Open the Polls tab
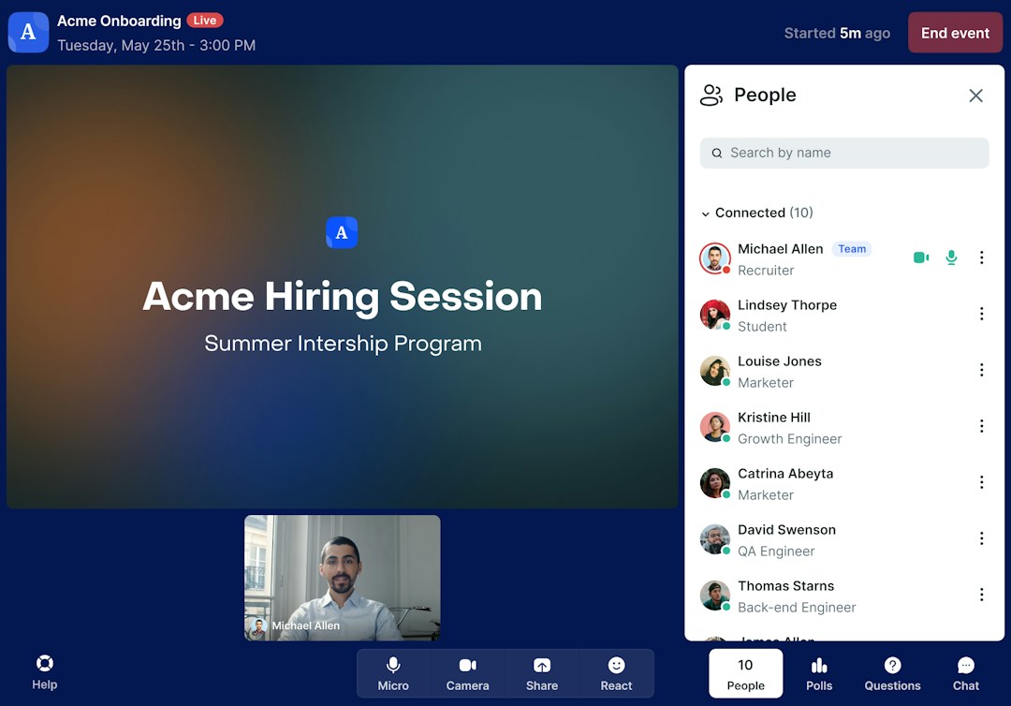 coord(819,674)
